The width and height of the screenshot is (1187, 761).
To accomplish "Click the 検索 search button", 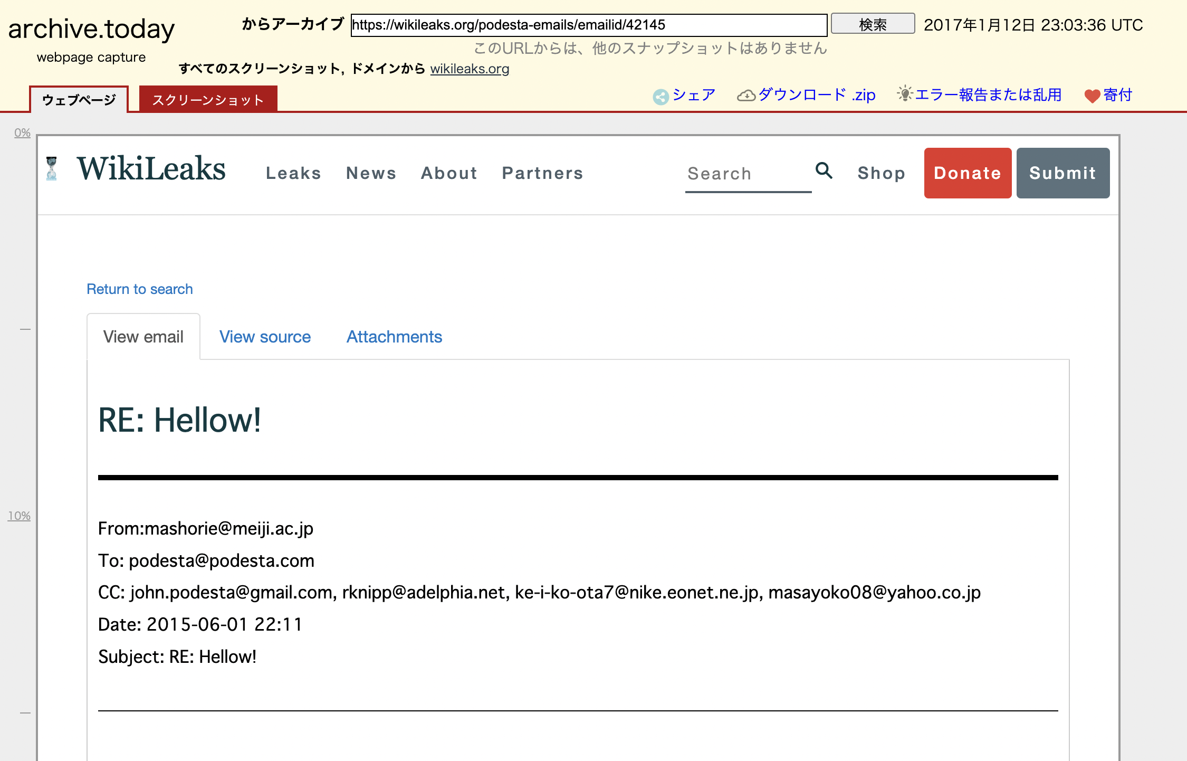I will coord(873,24).
